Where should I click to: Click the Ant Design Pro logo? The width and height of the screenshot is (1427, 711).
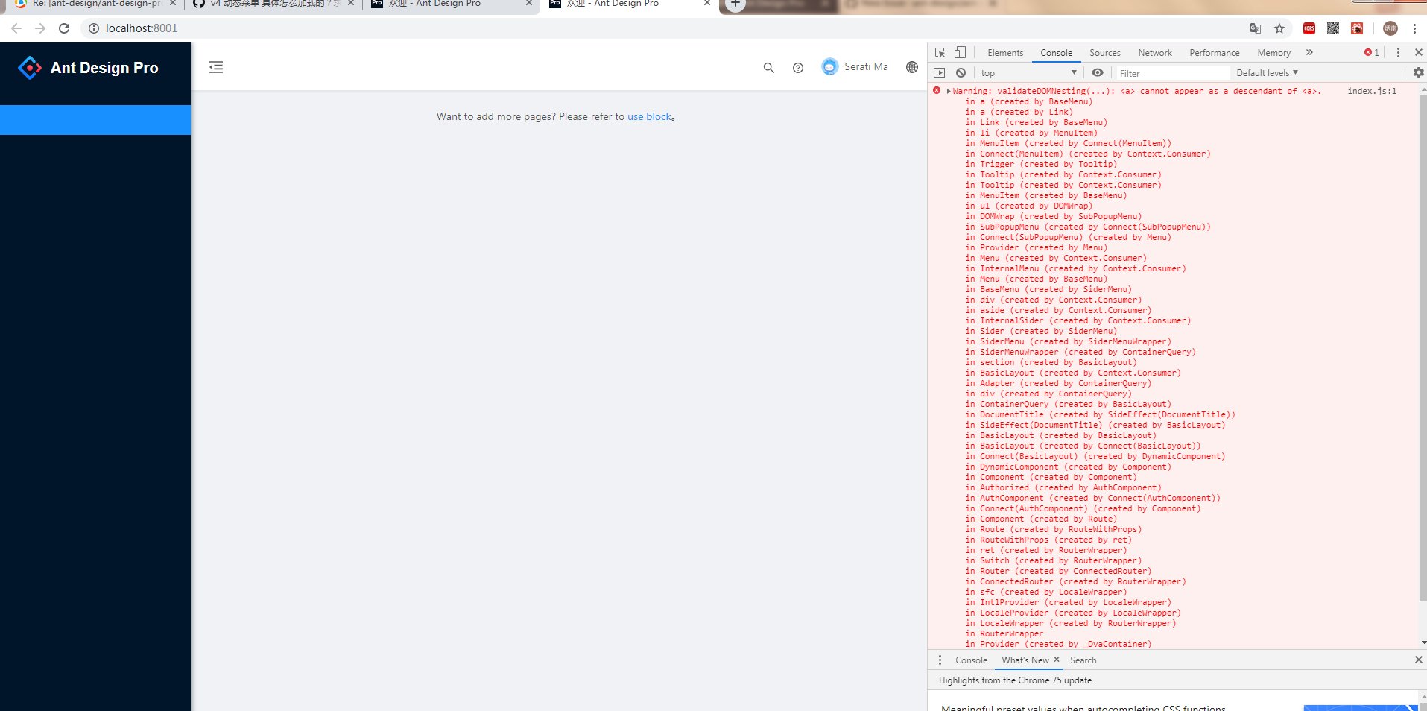(30, 68)
